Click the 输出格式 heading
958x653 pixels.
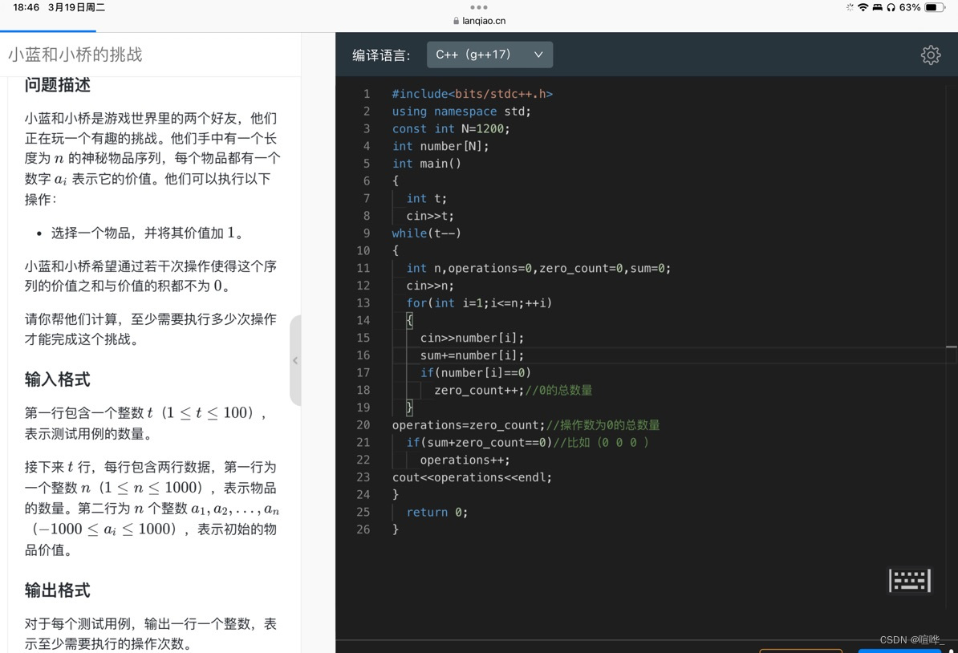tap(58, 590)
